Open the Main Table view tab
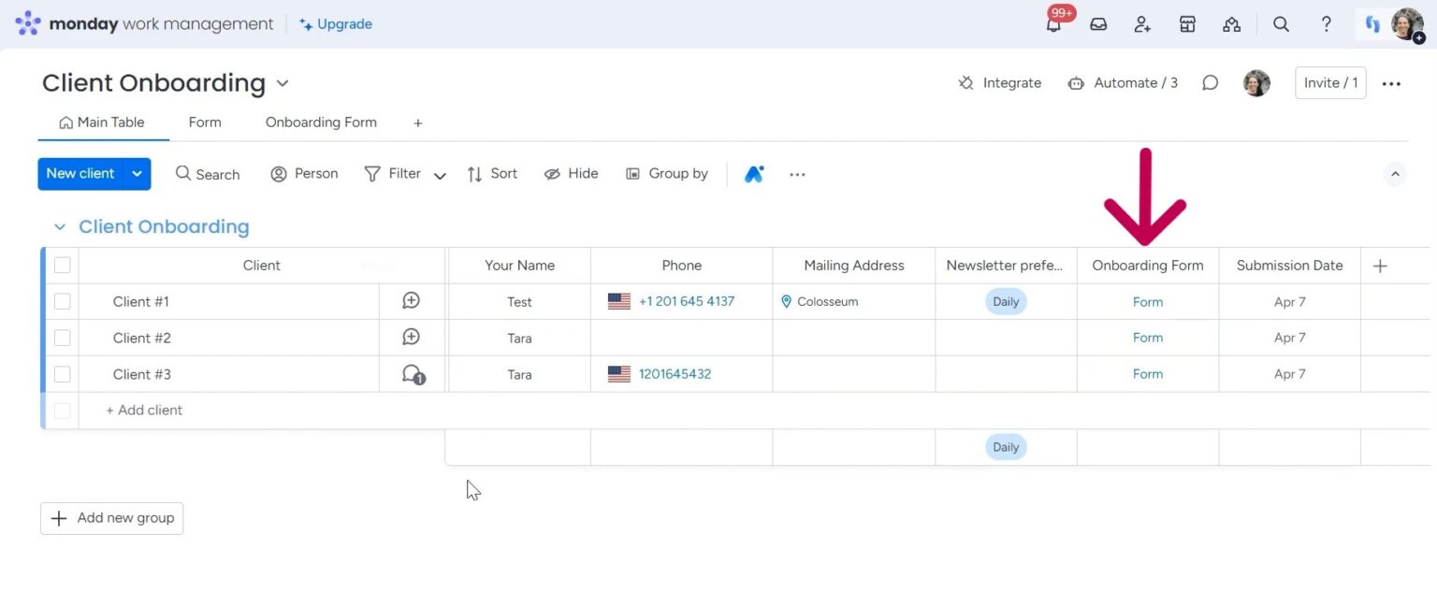Viewport: 1437px width, 592px height. click(103, 123)
